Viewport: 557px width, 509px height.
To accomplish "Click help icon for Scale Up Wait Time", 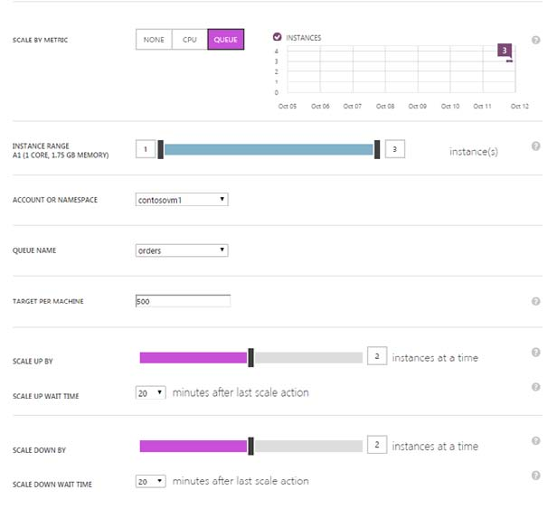I will 535,387.
